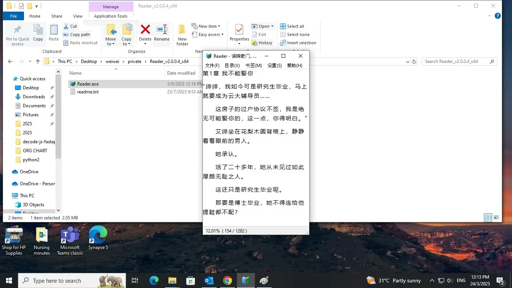
Task: Click weiwei in the address breadcrumb
Action: (x=112, y=61)
